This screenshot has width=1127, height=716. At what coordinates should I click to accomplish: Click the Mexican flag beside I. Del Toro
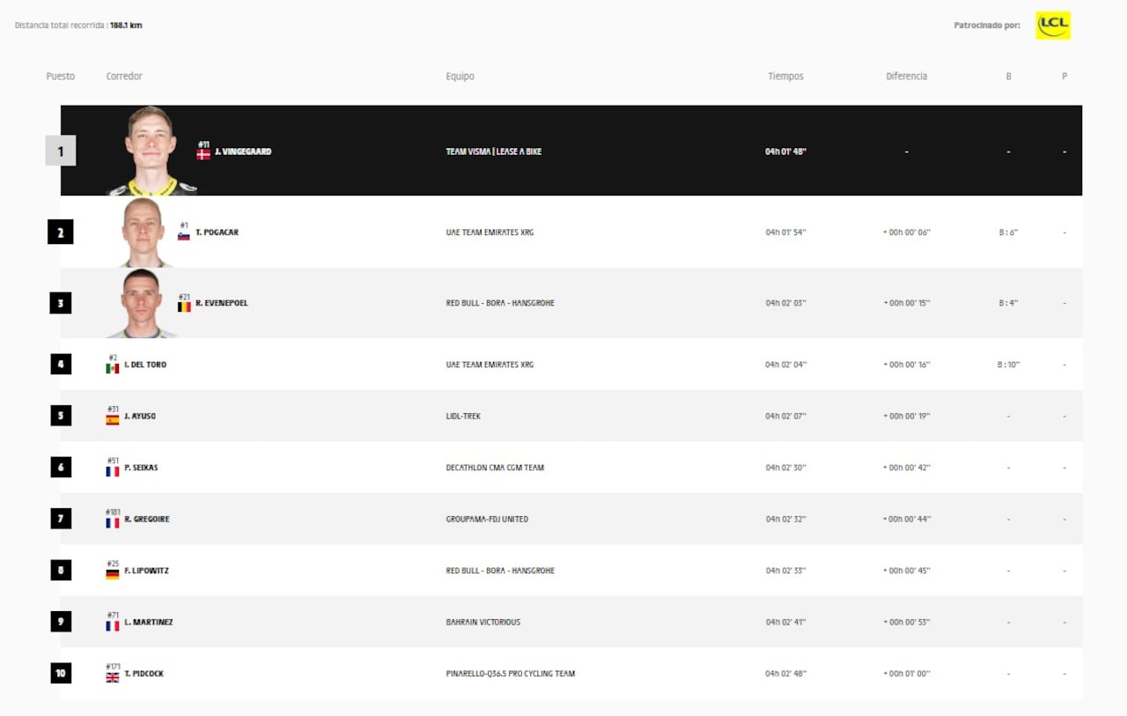click(x=113, y=368)
